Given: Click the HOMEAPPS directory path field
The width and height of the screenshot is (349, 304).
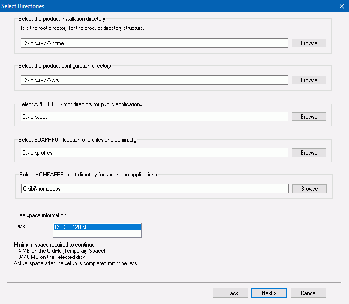Looking at the screenshot, I should coord(155,189).
